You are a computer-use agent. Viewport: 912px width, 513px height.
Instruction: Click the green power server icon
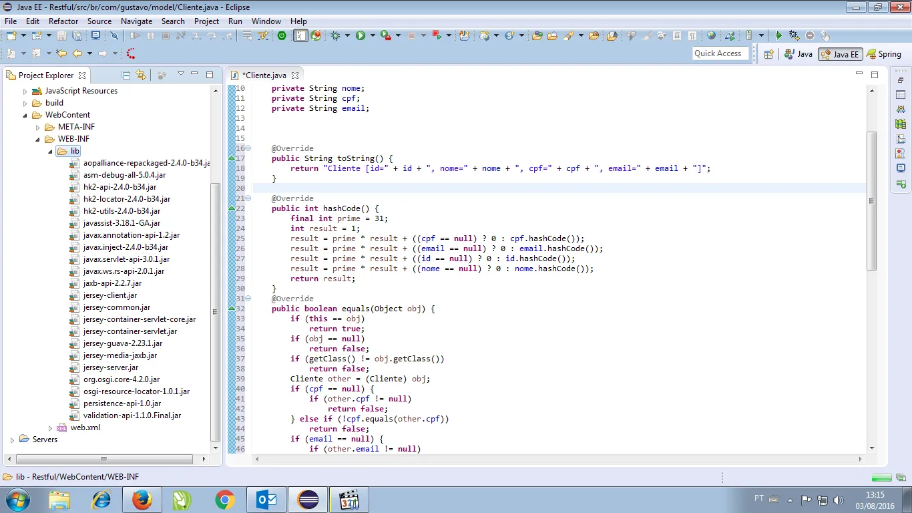click(282, 35)
